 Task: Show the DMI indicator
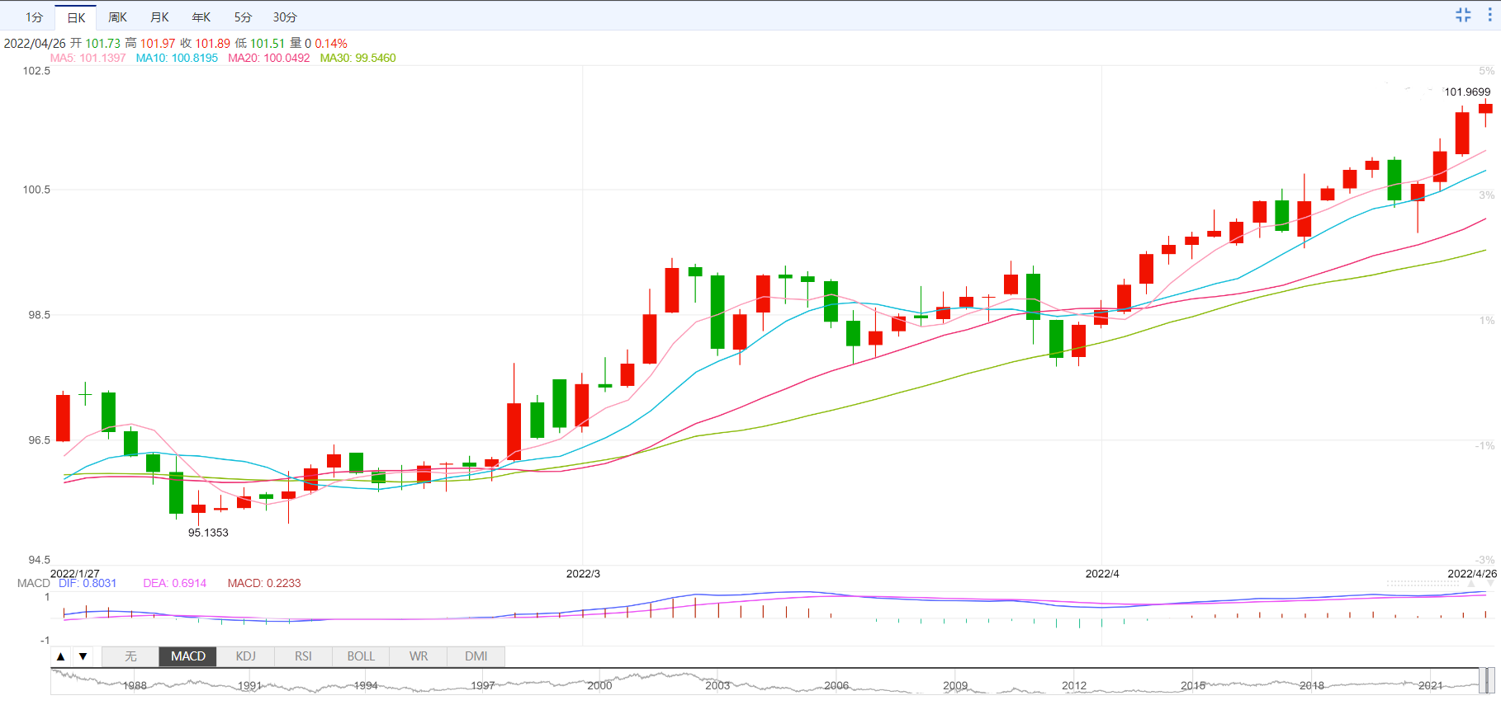pyautogui.click(x=476, y=656)
